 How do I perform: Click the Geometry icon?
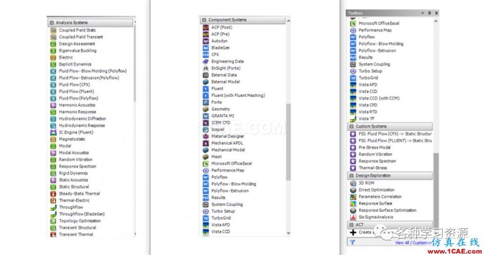[x=206, y=109]
